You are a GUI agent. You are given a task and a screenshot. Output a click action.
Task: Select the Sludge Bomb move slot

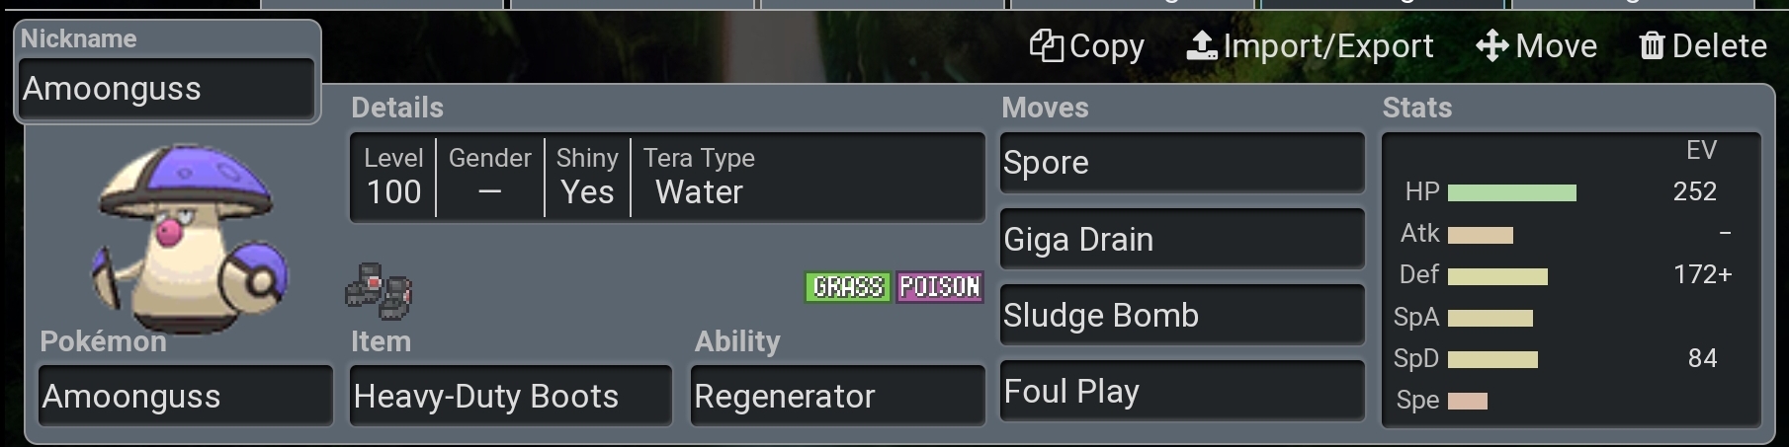[1182, 316]
